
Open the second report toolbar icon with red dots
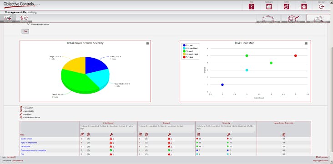pos(24,19)
